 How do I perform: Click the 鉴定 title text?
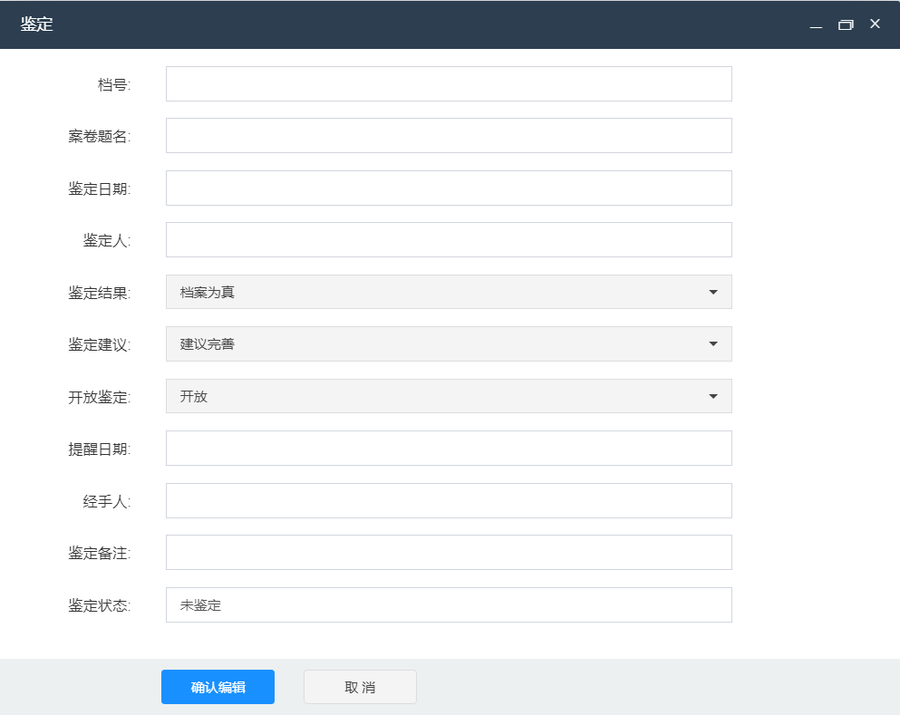coord(37,24)
